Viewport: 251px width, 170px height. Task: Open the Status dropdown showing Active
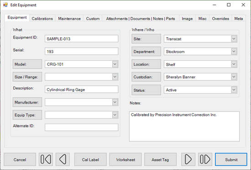click(234, 90)
